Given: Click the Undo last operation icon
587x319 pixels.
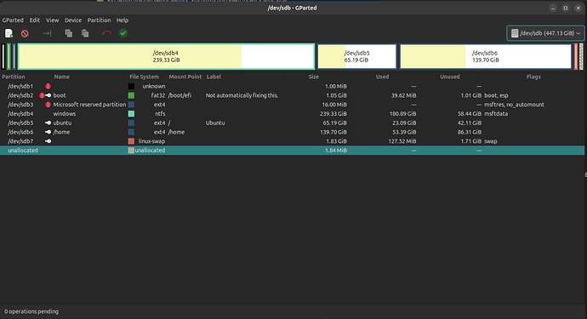Looking at the screenshot, I should coord(106,33).
